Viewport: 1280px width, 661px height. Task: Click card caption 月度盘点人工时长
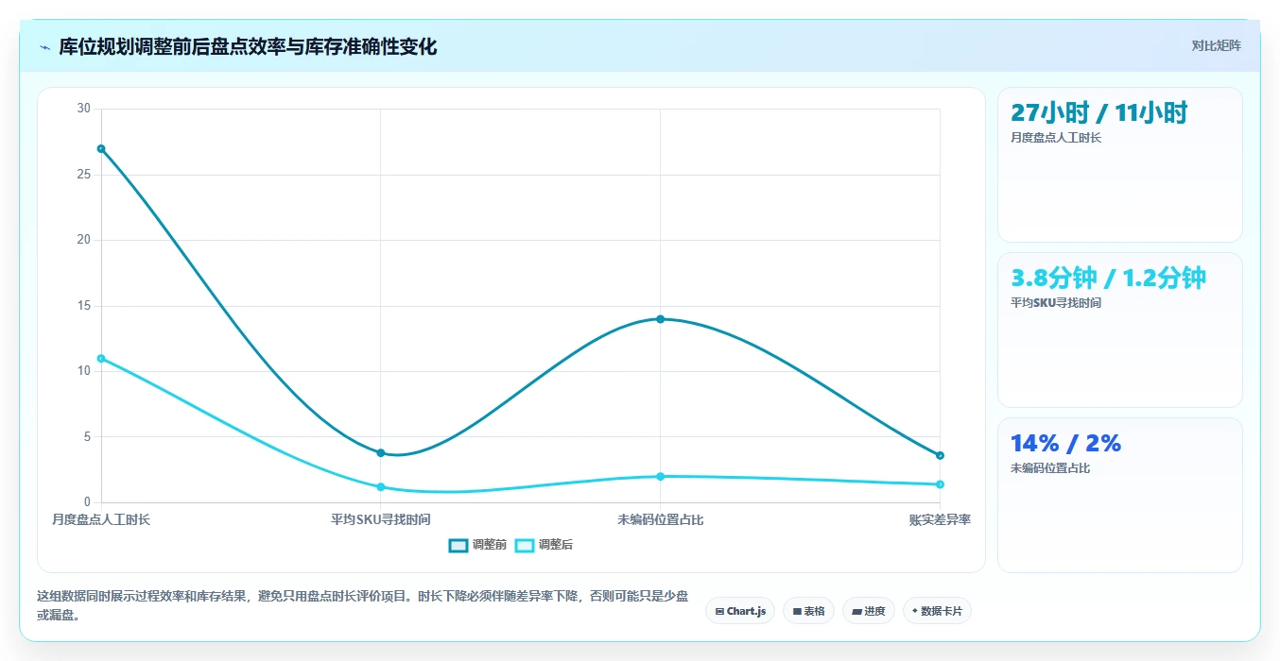tap(1056, 138)
